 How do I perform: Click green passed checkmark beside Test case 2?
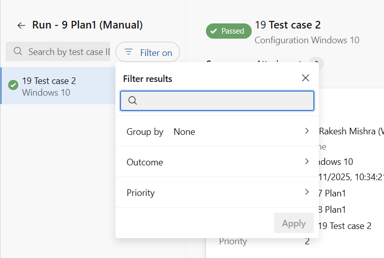tap(13, 85)
